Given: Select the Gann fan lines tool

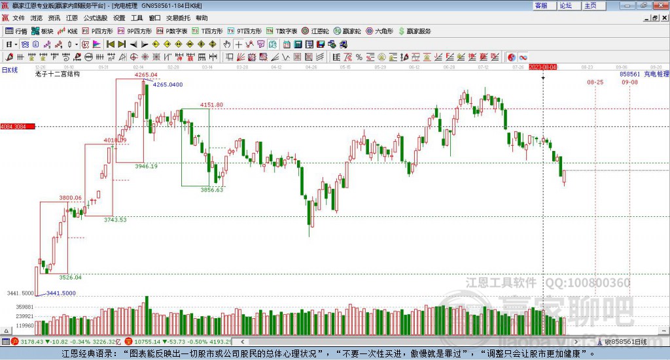Looking at the screenshot, I should tap(241, 57).
